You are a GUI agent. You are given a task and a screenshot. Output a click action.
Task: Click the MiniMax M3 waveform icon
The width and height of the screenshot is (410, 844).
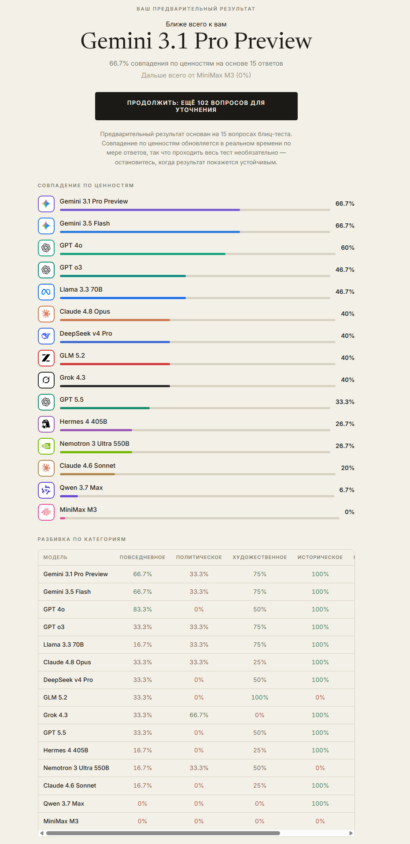pos(46,512)
